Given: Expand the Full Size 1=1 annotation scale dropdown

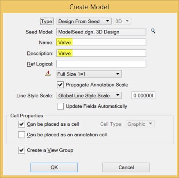Looking at the screenshot, I should tap(89, 74).
